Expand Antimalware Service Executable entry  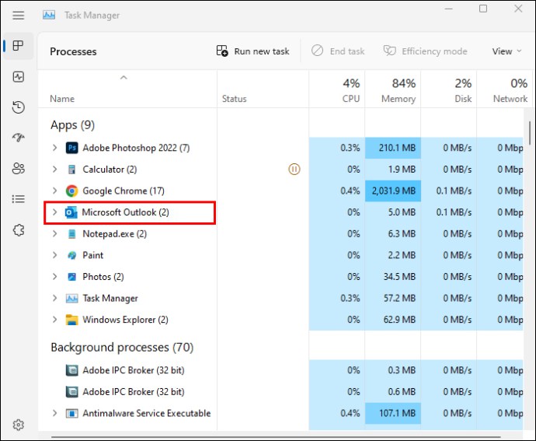(x=54, y=413)
